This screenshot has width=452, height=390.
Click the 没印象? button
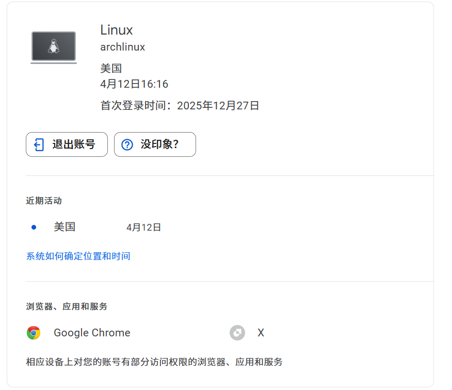click(x=155, y=144)
